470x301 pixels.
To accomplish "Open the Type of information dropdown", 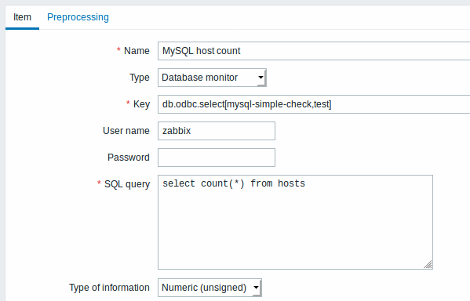I will [x=209, y=288].
